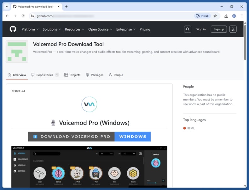Switch to the Repositories tab
Image resolution: width=249 pixels, height=190 pixels.
pos(44,75)
